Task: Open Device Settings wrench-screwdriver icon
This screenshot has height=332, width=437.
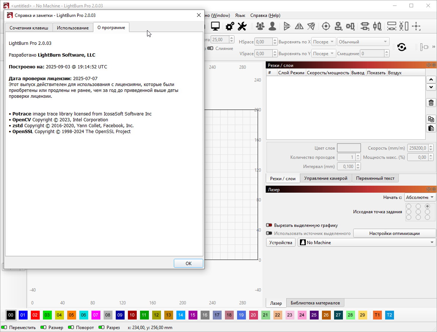Action: coord(242,26)
